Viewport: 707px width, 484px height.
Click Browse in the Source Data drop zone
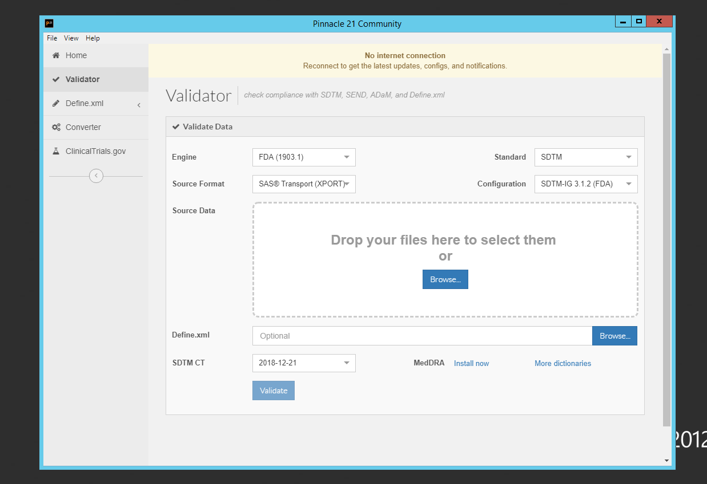pos(445,279)
